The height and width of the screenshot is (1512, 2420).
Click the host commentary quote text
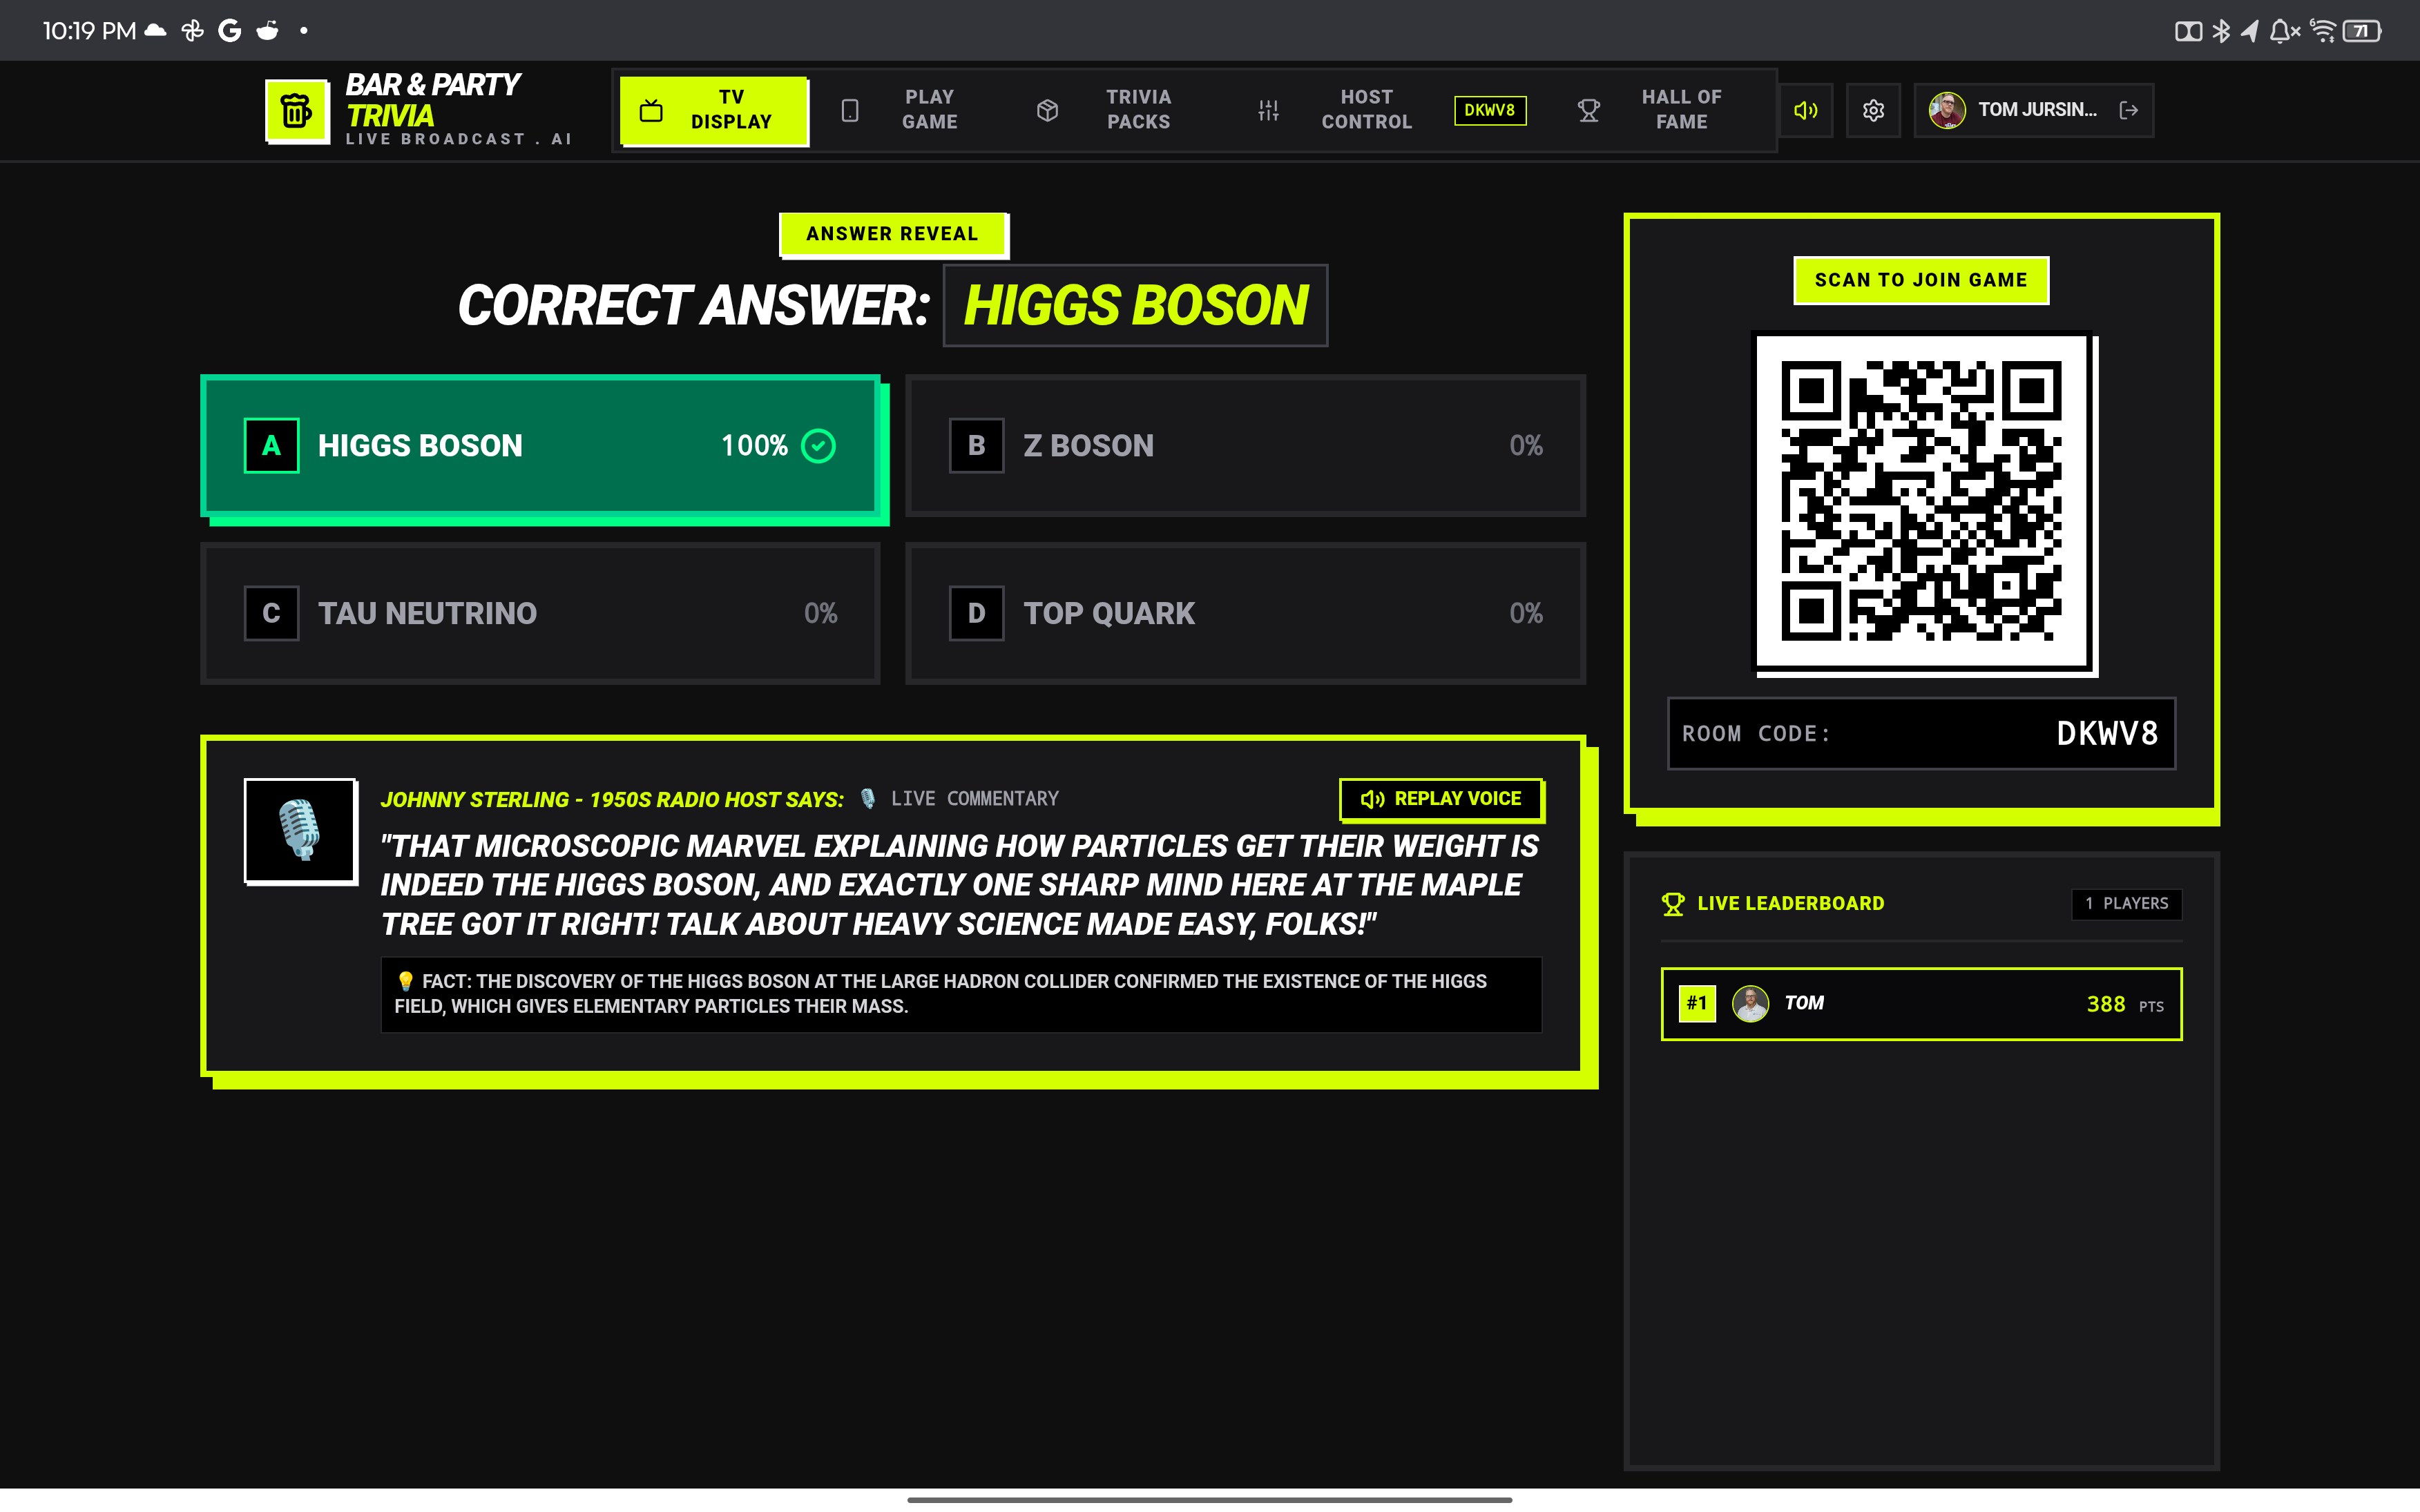point(960,885)
